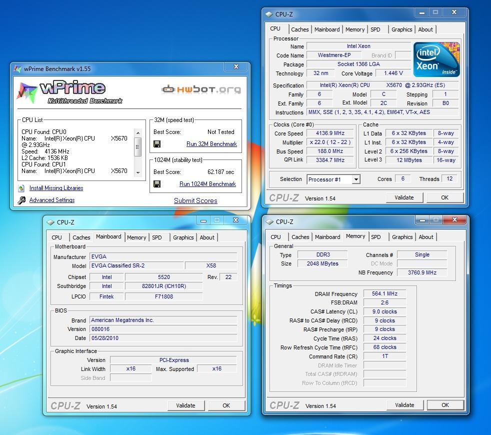Click the BIOS Version field 080016
Image resolution: width=491 pixels, height=435 pixels.
coord(163,329)
